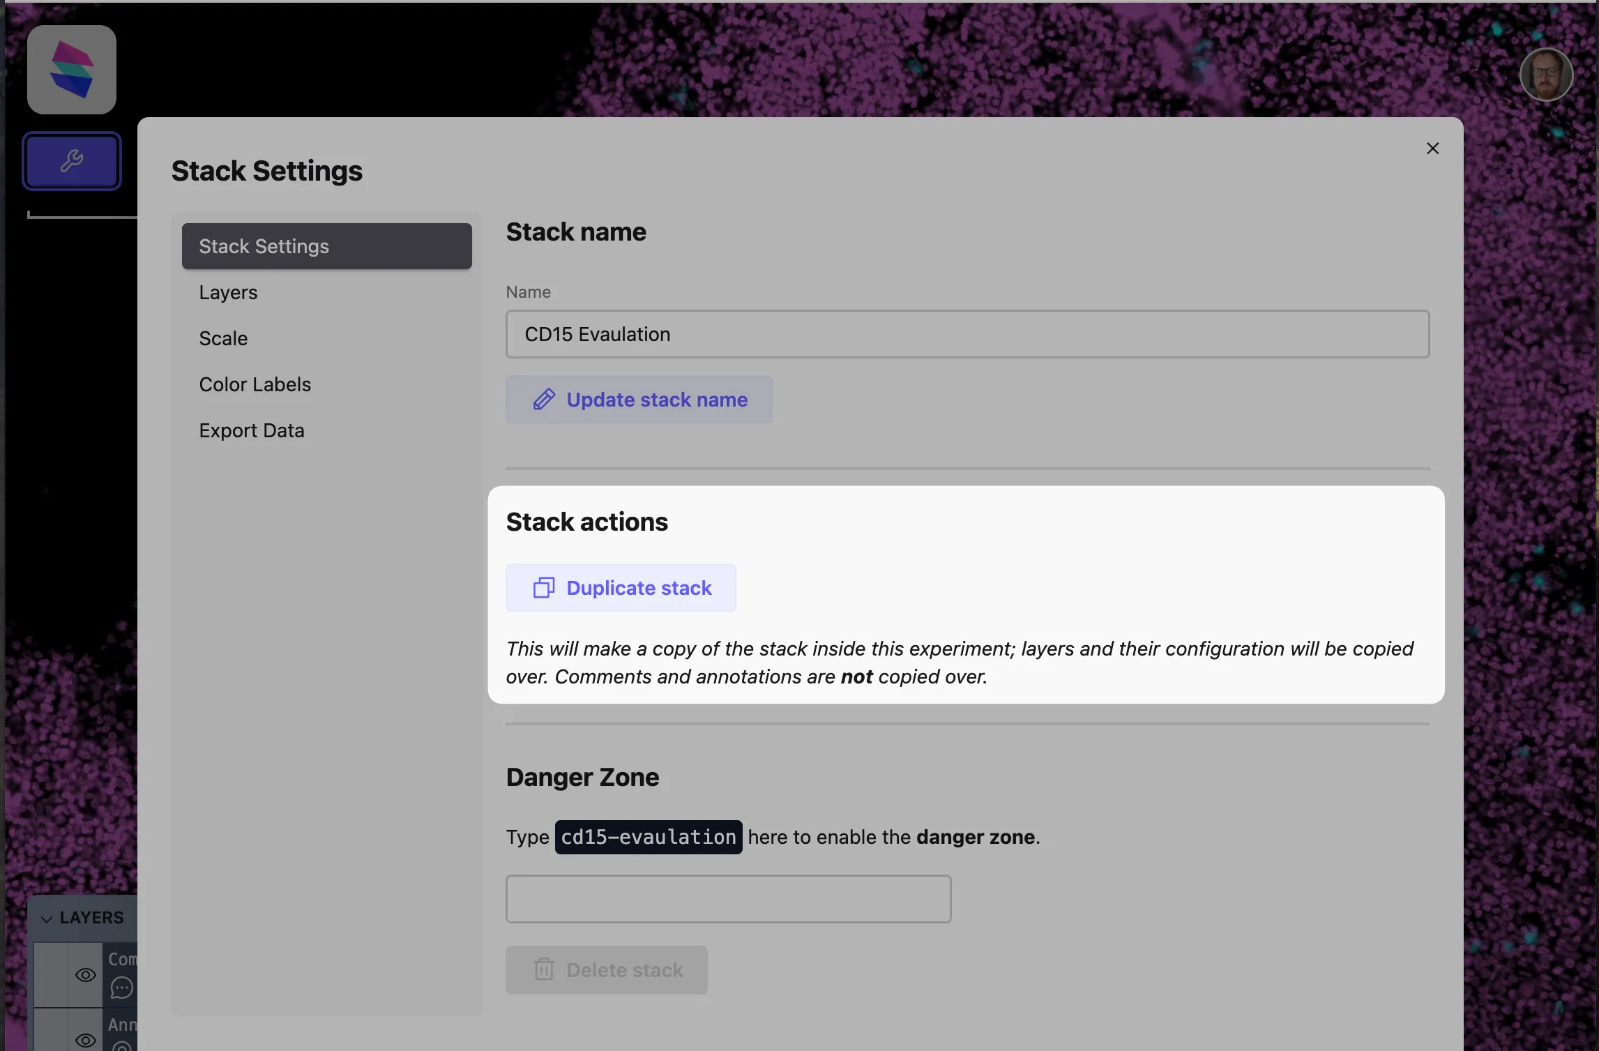Select the Stack Settings sidebar tab
The height and width of the screenshot is (1051, 1599).
click(x=326, y=246)
